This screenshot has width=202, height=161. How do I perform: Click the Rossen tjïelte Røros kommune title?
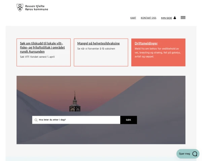37,8
